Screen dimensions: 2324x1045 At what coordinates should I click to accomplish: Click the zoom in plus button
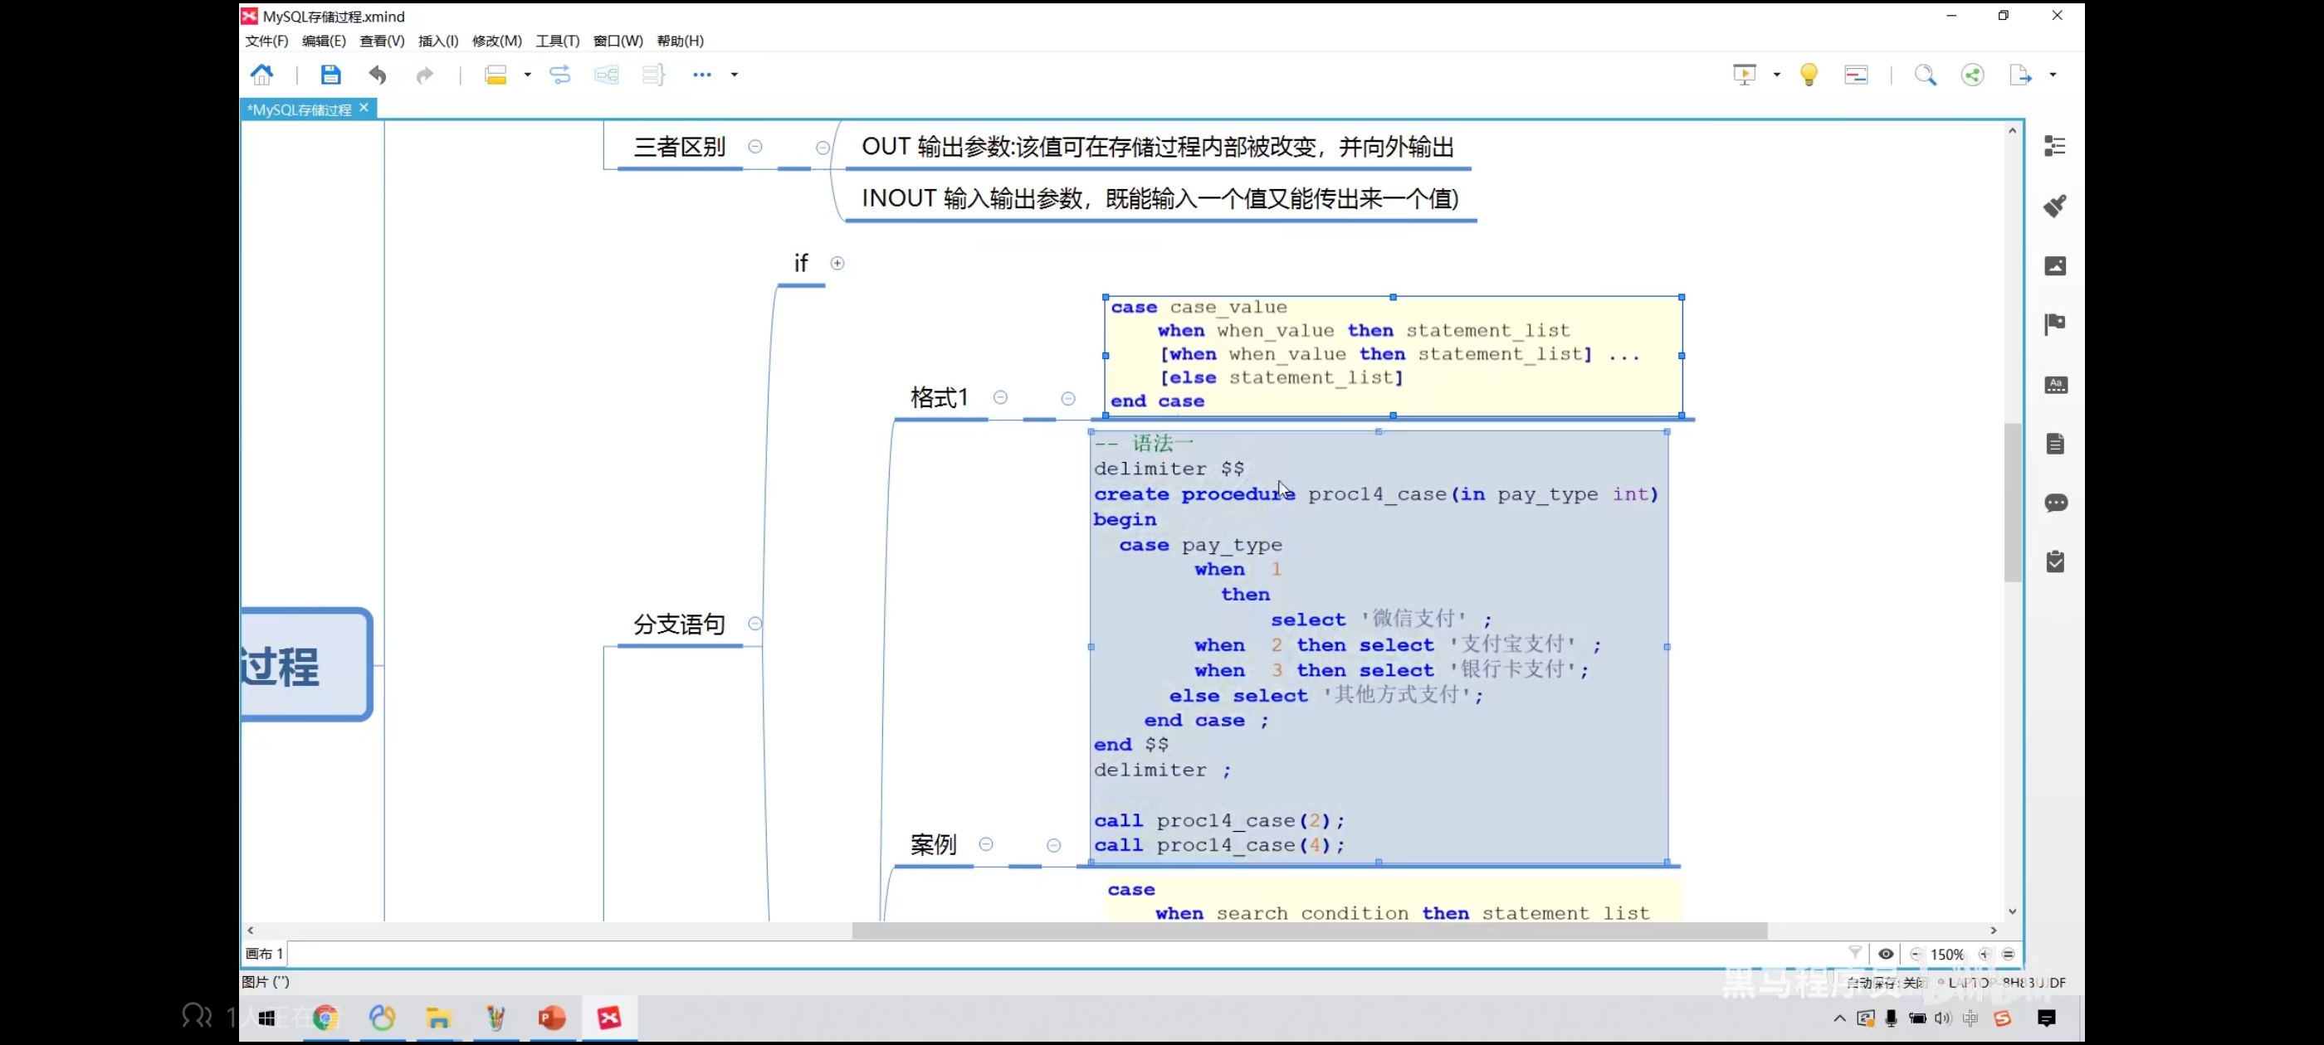click(x=1983, y=954)
